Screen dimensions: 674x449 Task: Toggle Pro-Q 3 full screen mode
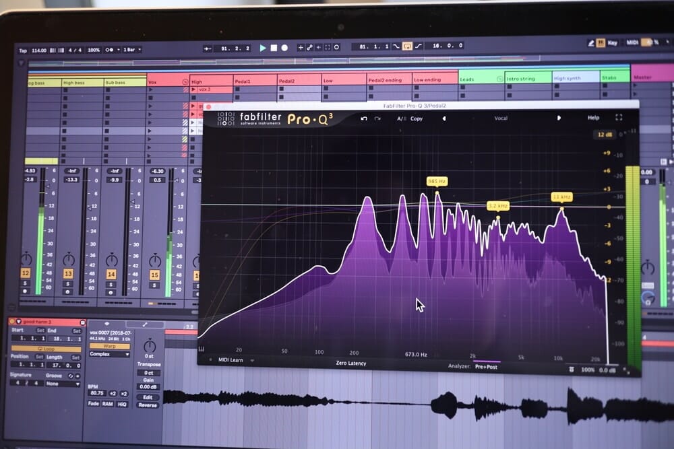(x=619, y=118)
